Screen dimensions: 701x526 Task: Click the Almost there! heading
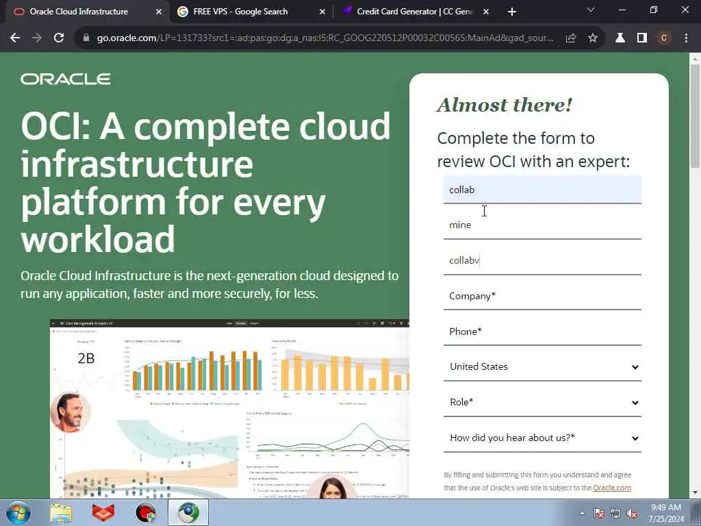tap(505, 105)
